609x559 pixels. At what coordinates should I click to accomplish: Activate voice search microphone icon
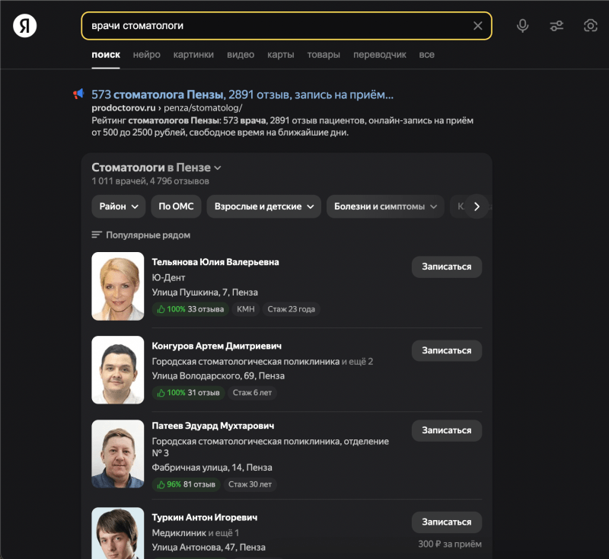pyautogui.click(x=522, y=26)
